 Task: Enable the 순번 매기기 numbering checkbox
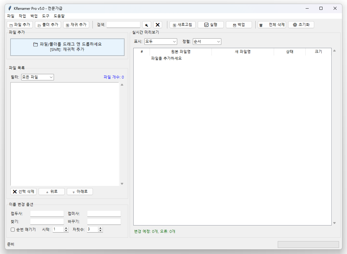13,229
